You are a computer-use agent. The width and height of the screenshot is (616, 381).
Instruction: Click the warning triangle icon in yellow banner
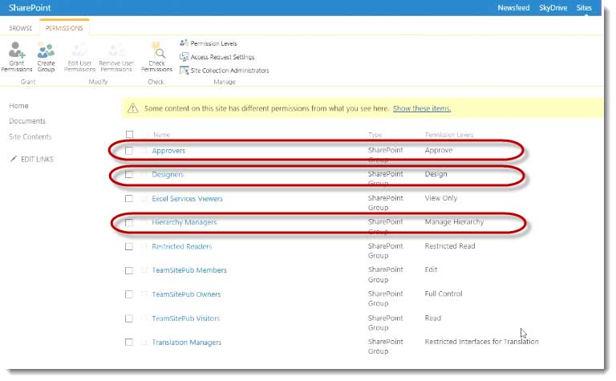(x=133, y=108)
